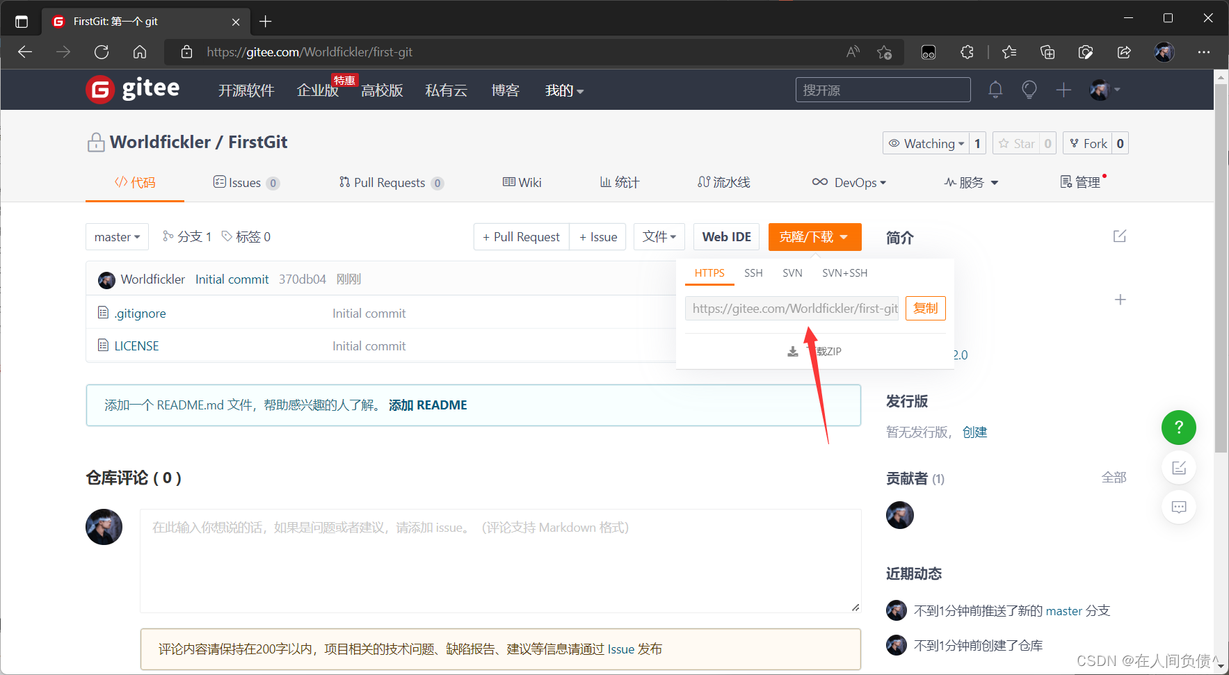Download the ZIP archive
This screenshot has height=675, width=1229.
[x=814, y=352]
